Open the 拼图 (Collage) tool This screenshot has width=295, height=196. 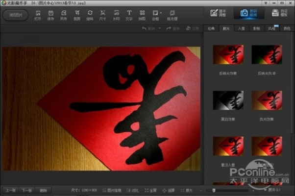(x=142, y=15)
